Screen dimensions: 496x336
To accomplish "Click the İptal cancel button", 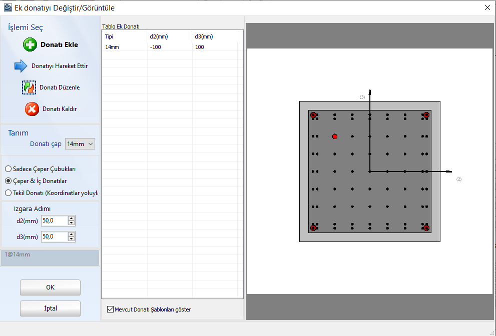I will 50,308.
